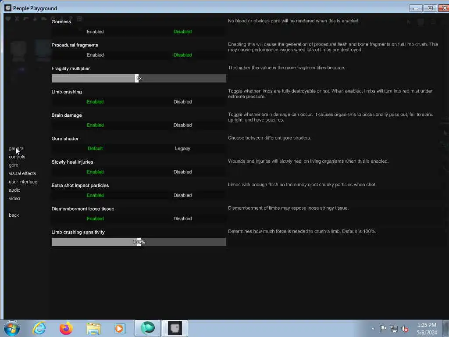
Task: Go back from settings menu
Action: point(14,215)
